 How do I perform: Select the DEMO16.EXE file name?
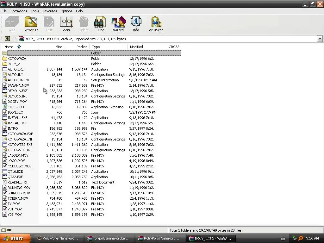pyautogui.click(x=18, y=91)
